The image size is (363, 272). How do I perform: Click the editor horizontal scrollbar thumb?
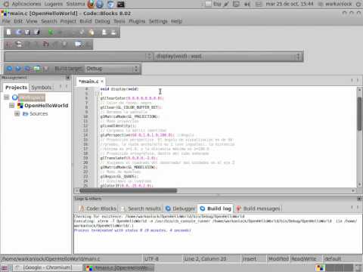[x=128, y=190]
